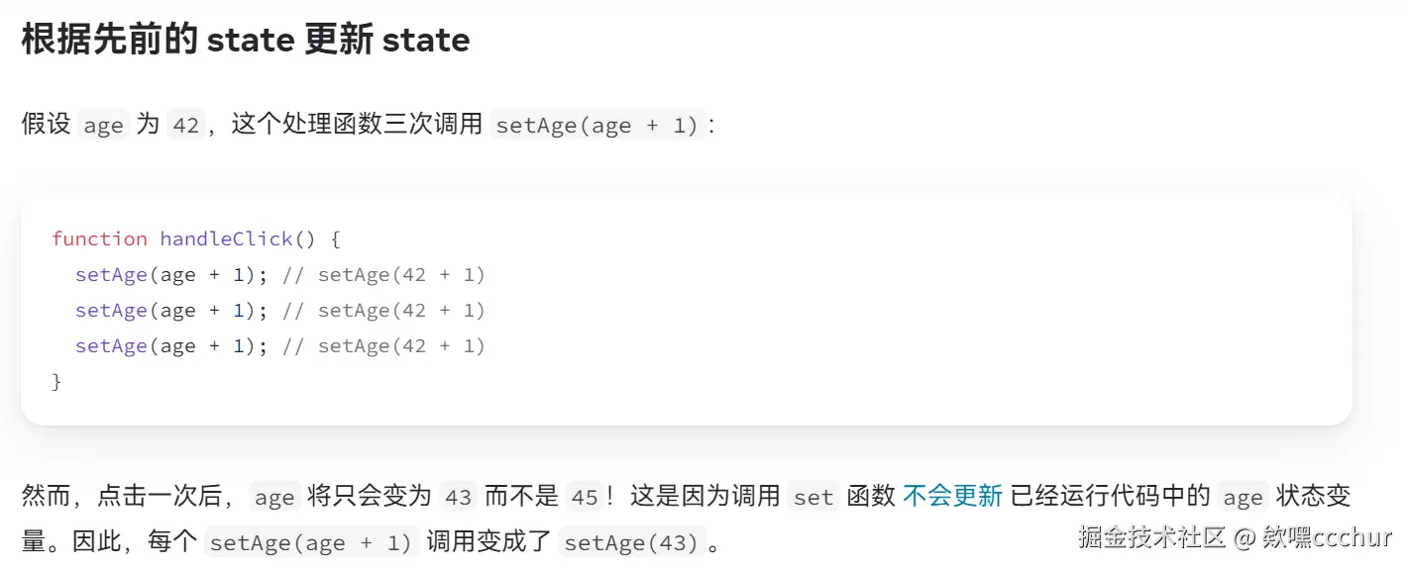The height and width of the screenshot is (569, 1410).
Task: Click inline code "42" in first paragraph
Action: tap(185, 125)
